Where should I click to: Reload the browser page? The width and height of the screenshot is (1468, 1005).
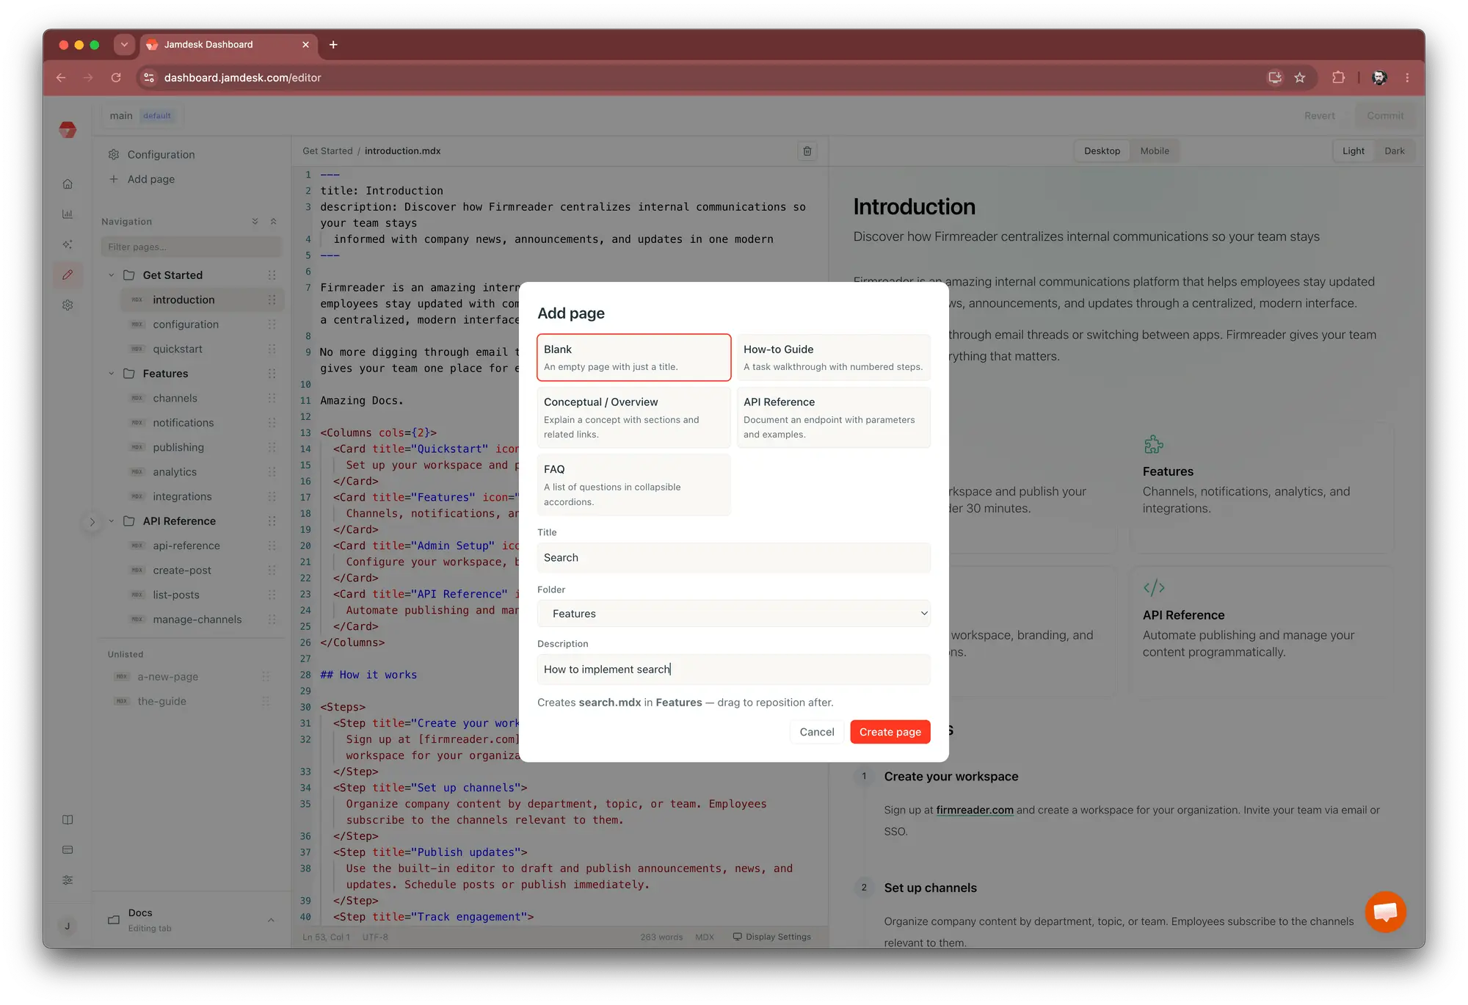coord(116,78)
